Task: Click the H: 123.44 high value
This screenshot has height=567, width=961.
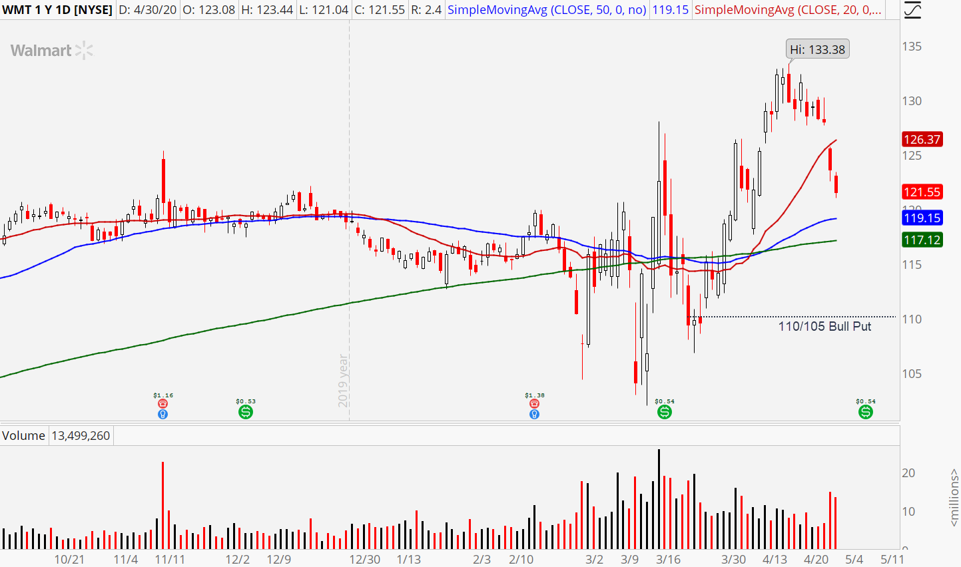Action: tap(268, 10)
